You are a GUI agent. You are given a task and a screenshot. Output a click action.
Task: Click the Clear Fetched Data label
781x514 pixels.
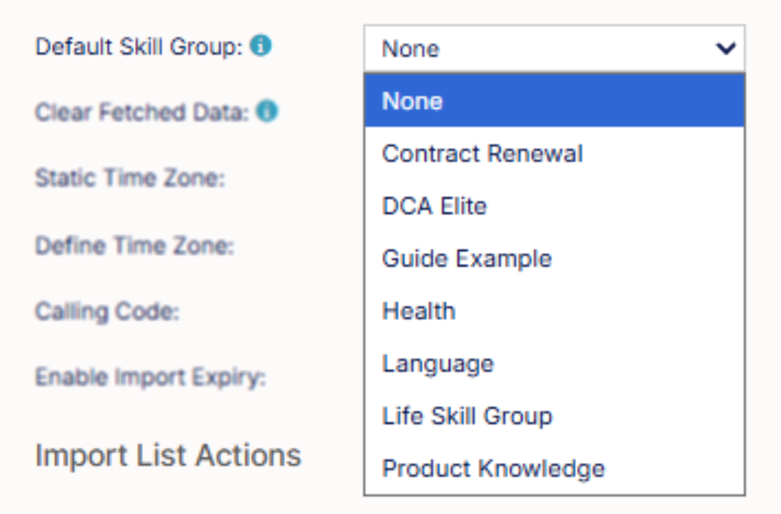pyautogui.click(x=142, y=112)
